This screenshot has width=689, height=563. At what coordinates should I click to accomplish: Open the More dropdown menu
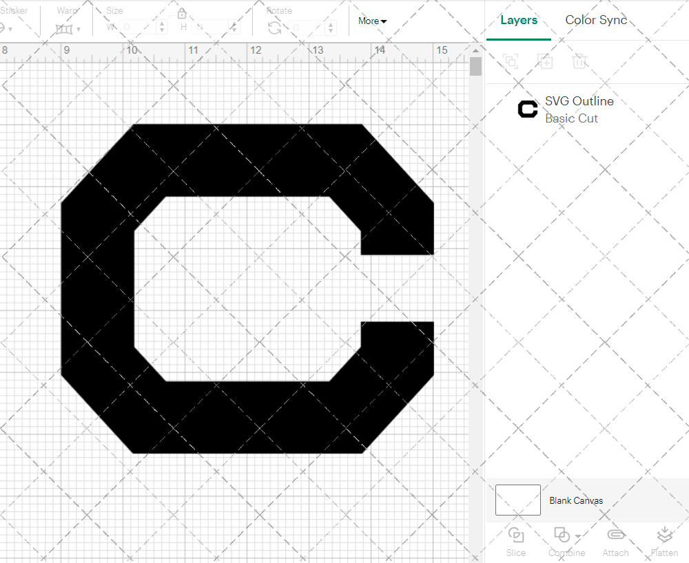(x=372, y=21)
